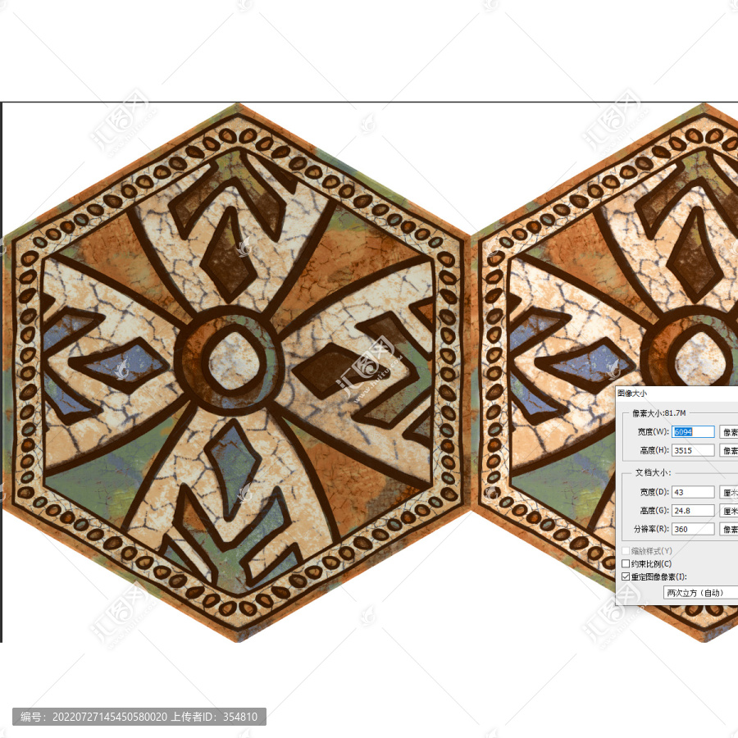This screenshot has width=738, height=738.
Task: Click the document width field showing 43
Action: 693,492
